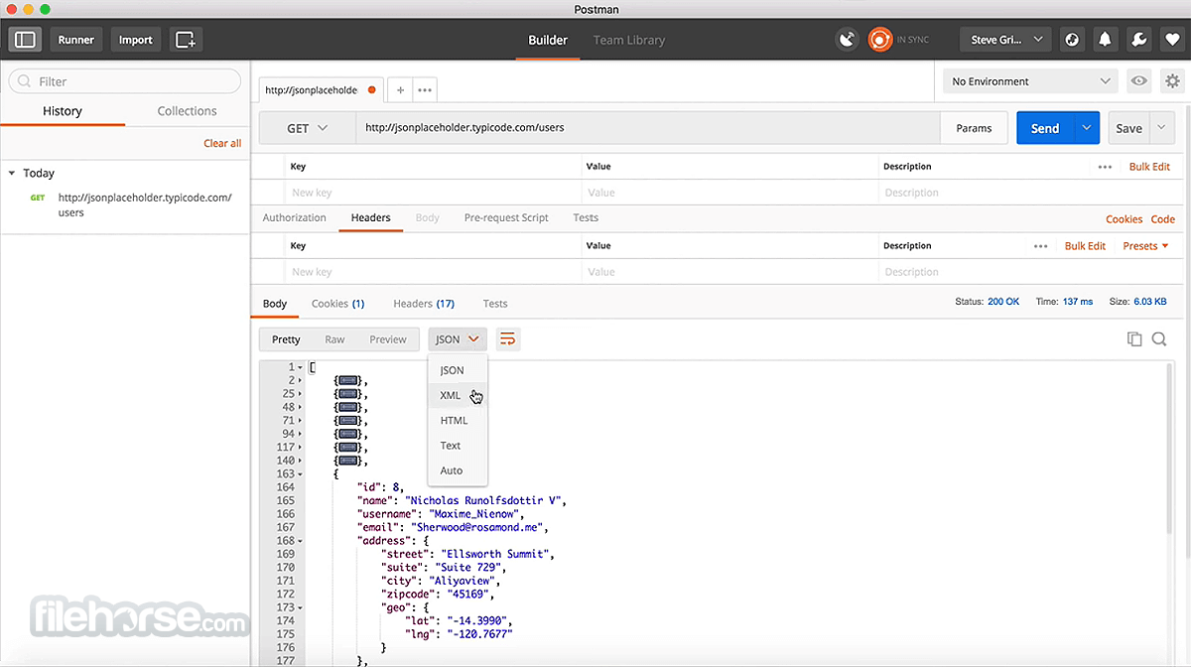
Task: Open the wrench settings icon
Action: (x=1139, y=40)
